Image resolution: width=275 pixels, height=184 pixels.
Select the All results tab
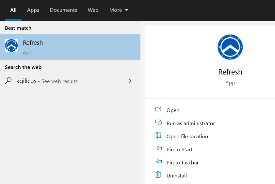click(13, 10)
